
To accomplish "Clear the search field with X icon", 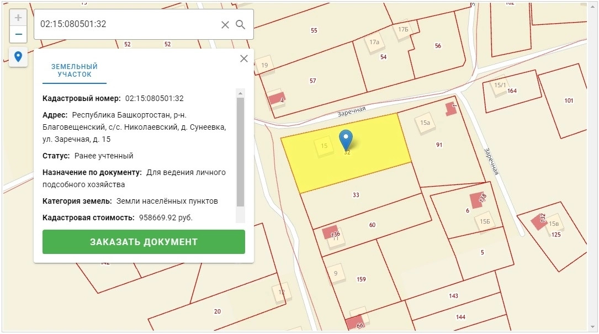I will (x=225, y=25).
